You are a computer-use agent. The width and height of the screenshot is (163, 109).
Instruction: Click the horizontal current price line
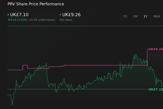coord(81,89)
